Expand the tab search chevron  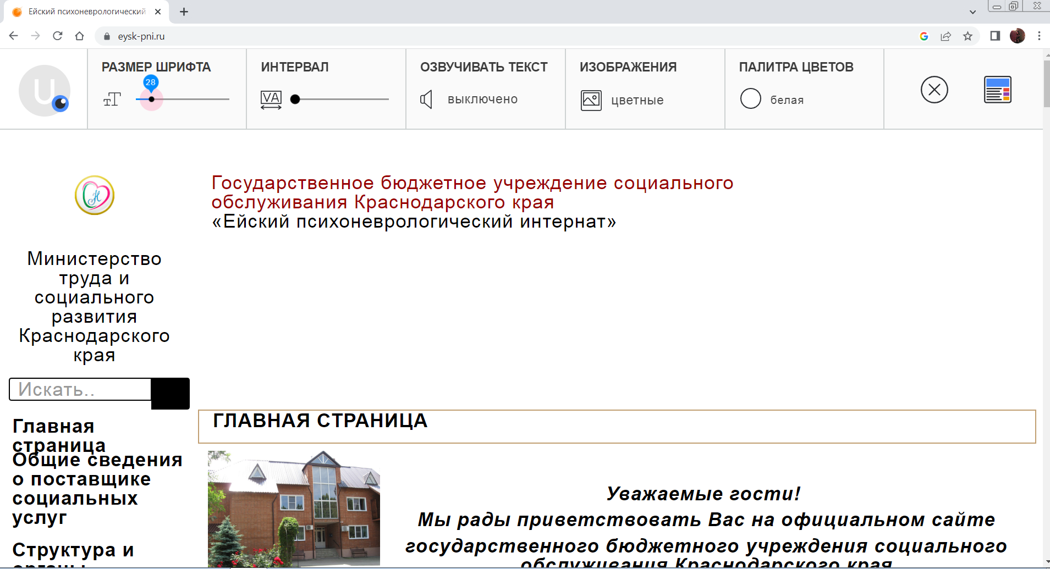point(972,12)
